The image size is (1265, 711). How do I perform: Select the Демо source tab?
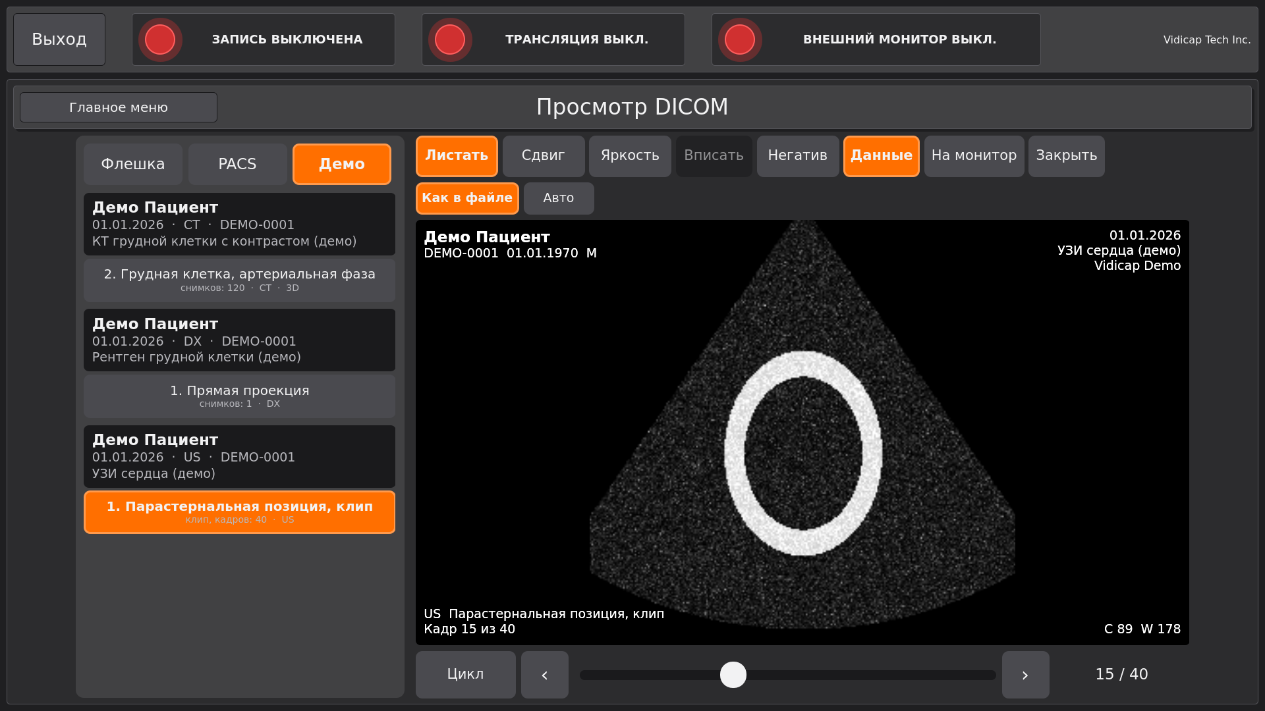(342, 164)
